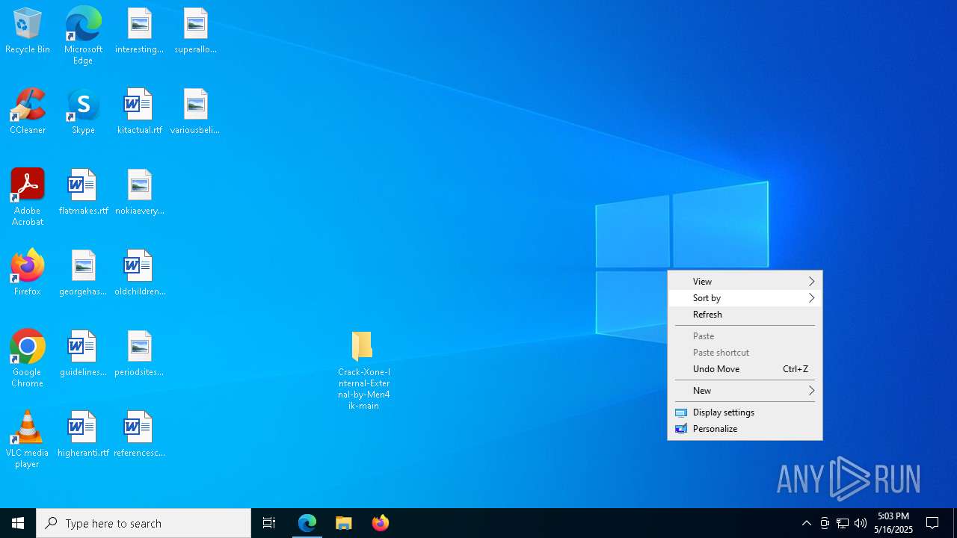Select the georgehas... image file icon
The width and height of the screenshot is (957, 538).
pyautogui.click(x=83, y=273)
